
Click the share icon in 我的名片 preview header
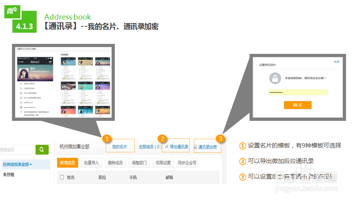click(50, 62)
